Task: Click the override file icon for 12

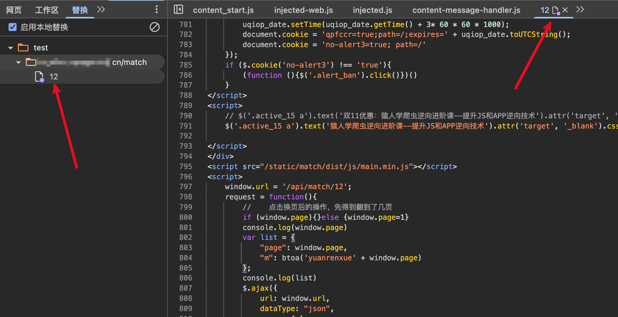Action: (x=39, y=77)
